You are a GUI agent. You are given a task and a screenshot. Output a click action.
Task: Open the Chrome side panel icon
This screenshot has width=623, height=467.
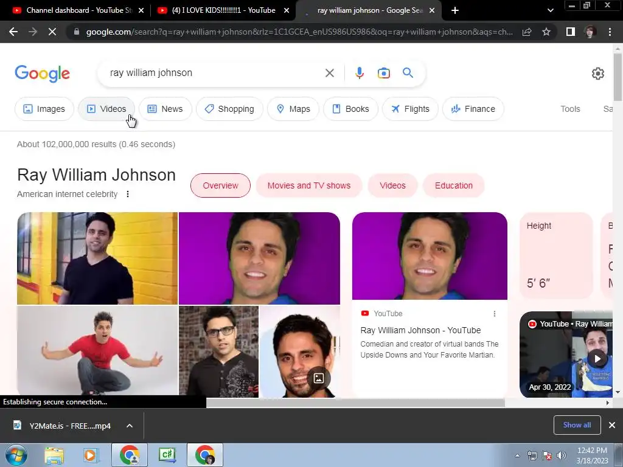coord(571,32)
